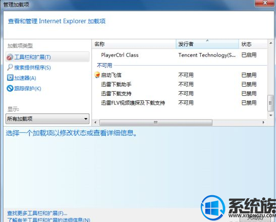Click the Tracking Protection blocked icon
Image resolution: width=276 pixels, height=222 pixels.
[10, 88]
